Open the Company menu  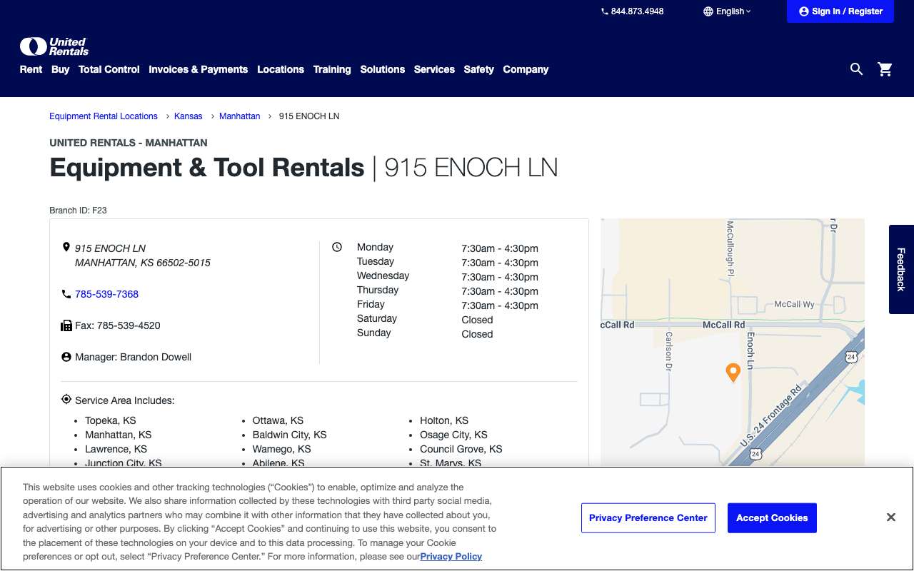pos(526,69)
